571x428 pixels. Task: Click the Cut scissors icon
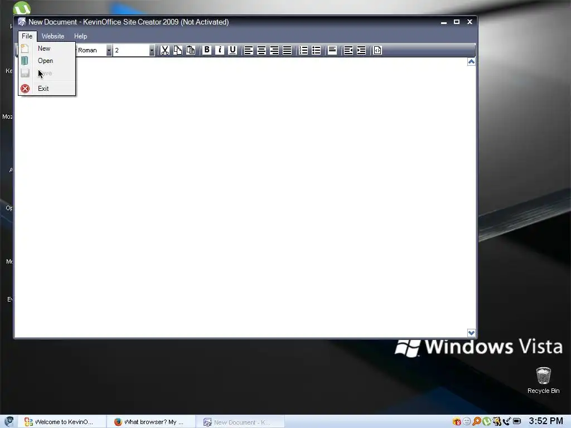coord(165,50)
